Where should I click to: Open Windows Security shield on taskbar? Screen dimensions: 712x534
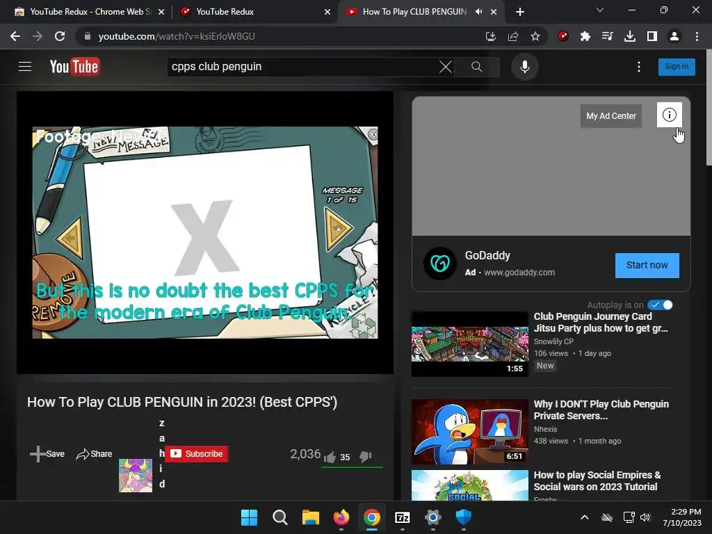point(464,517)
